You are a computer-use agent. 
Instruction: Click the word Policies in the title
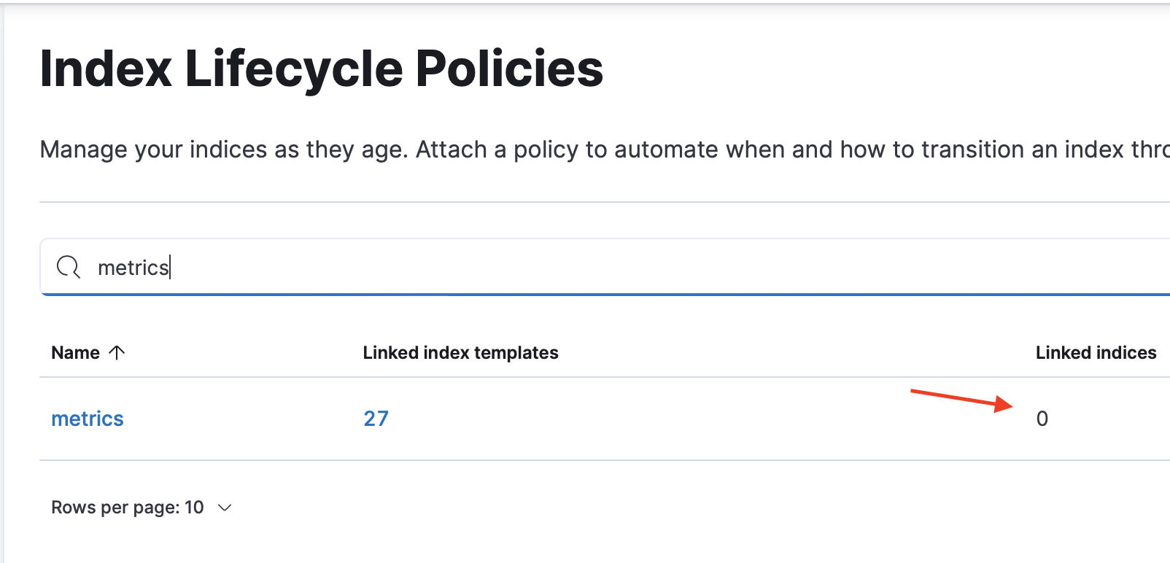[509, 69]
